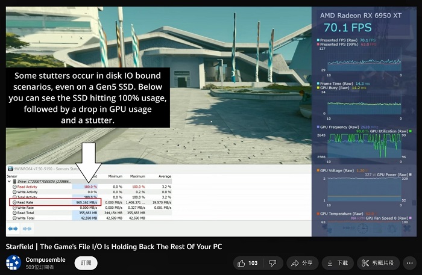
Task: Click the Frame Time (Raw) legend entry
Action: (344, 84)
